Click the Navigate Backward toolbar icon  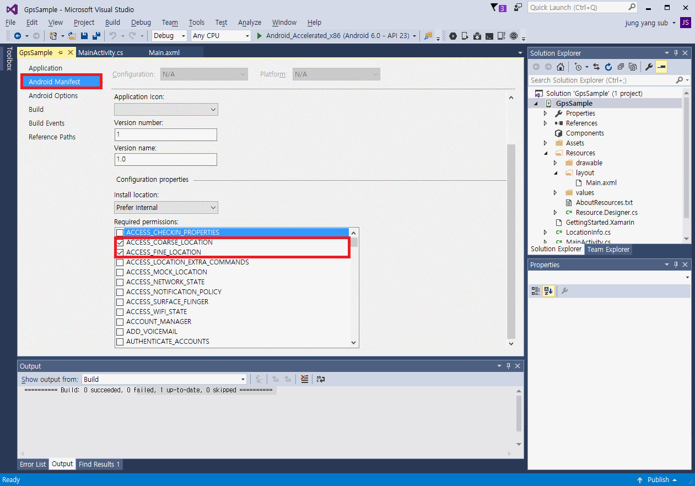[x=18, y=36]
